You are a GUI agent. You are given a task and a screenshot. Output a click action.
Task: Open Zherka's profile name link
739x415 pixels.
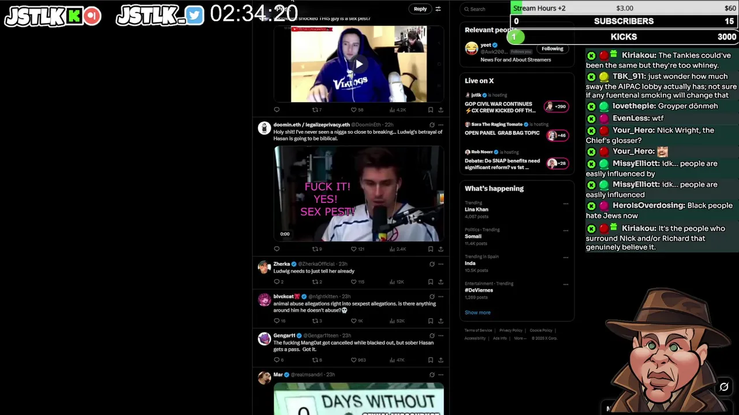(281, 264)
